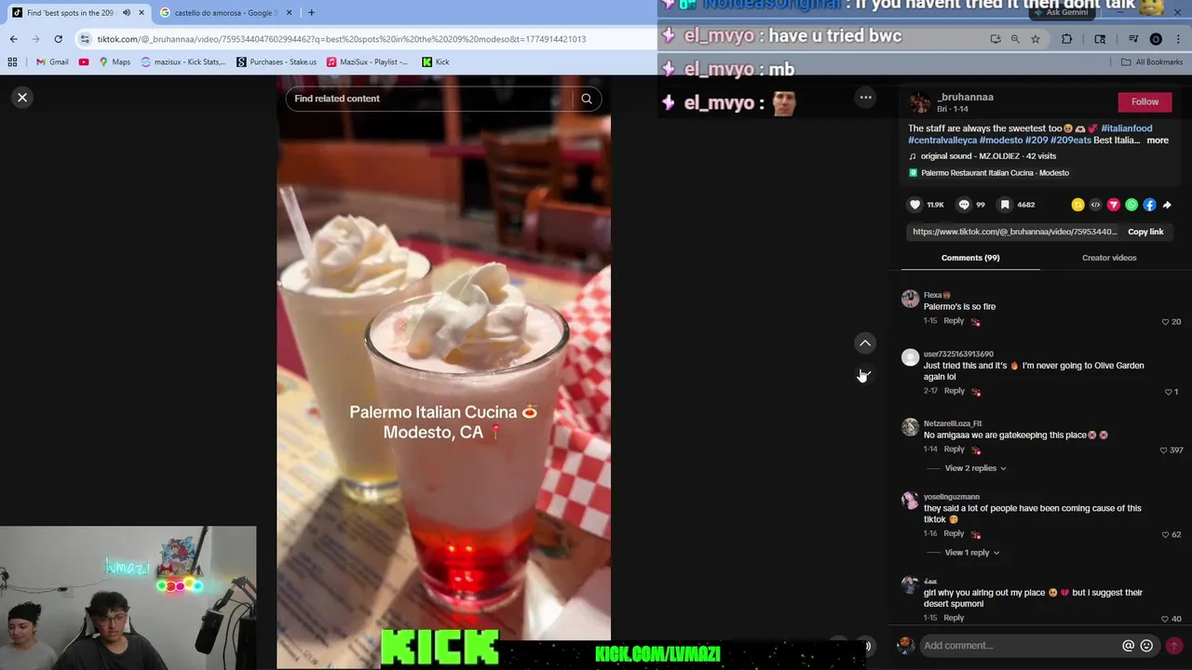Open _bruhannaa profile avatar
Viewport: 1192px width, 670px height.
point(919,102)
